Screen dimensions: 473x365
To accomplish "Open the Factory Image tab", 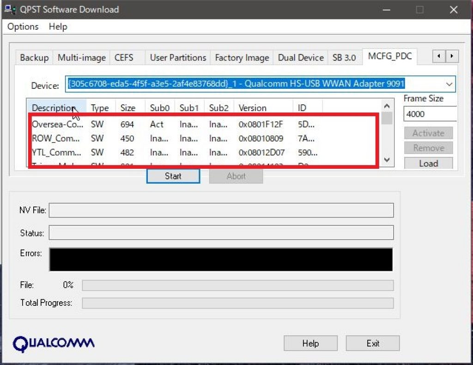I will (x=242, y=58).
